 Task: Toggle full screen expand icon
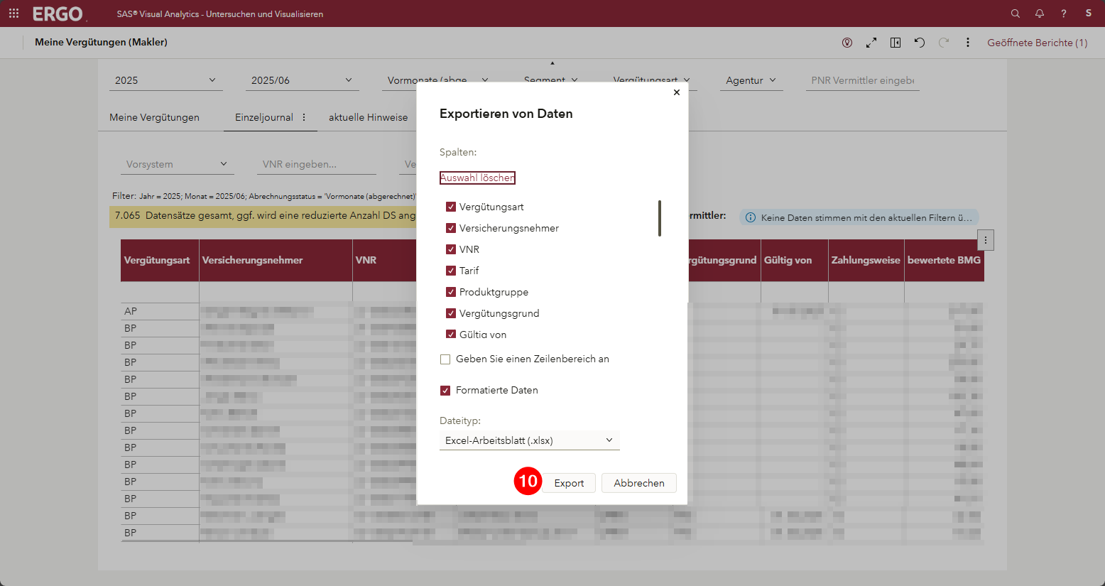tap(871, 43)
